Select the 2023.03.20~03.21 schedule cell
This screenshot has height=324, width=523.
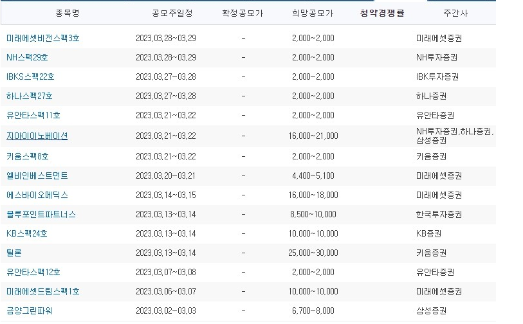pyautogui.click(x=166, y=176)
